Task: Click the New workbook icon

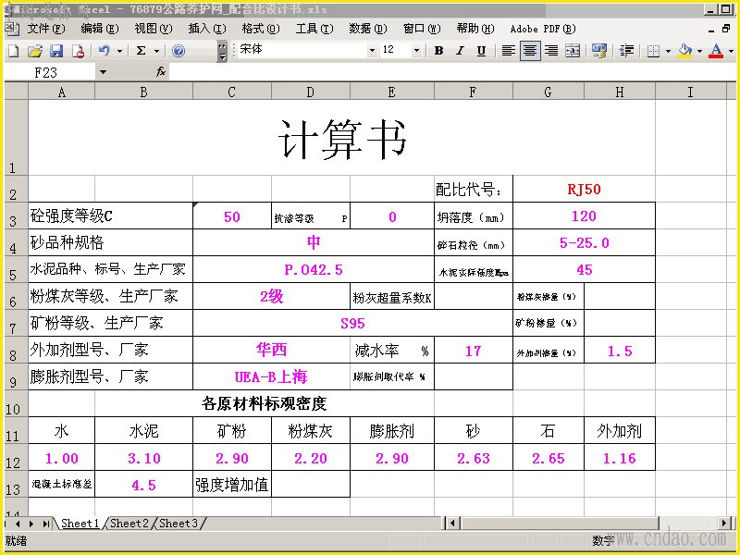Action: pos(14,51)
